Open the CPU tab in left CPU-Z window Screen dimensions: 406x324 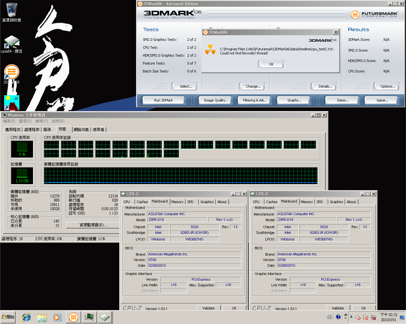point(127,202)
